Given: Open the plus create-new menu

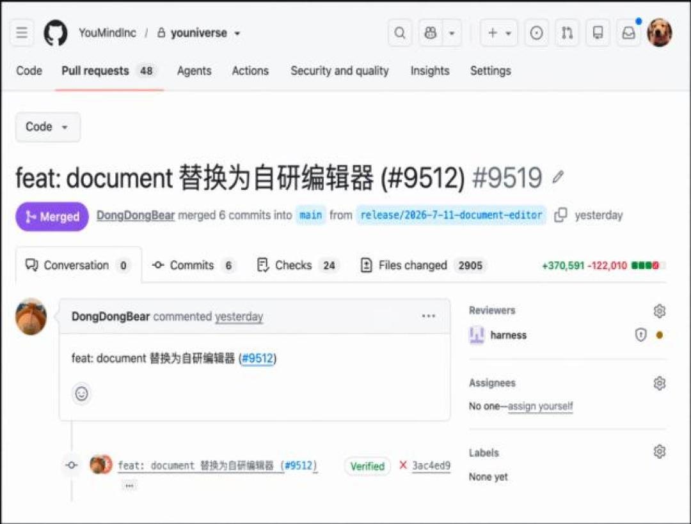Looking at the screenshot, I should [x=498, y=33].
